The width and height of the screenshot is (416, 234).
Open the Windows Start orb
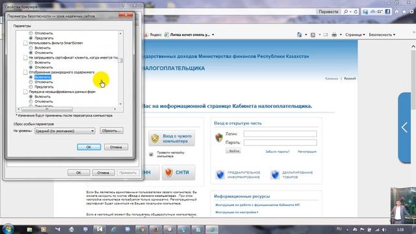tap(8, 229)
